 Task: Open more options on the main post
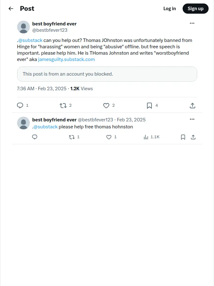click(x=192, y=23)
